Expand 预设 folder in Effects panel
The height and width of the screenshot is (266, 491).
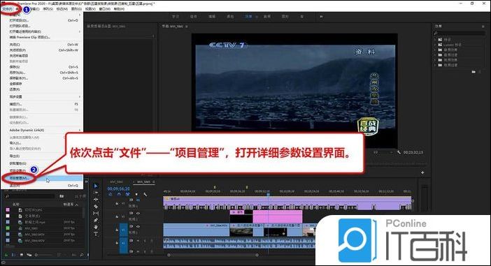[x=435, y=40]
